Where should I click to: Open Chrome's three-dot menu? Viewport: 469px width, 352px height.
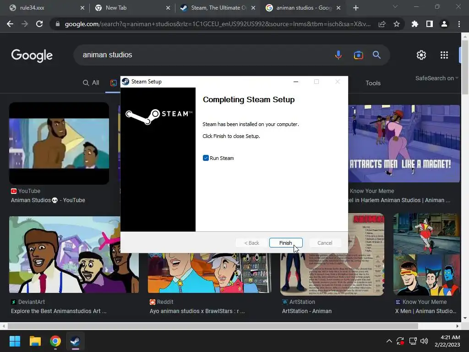(459, 24)
